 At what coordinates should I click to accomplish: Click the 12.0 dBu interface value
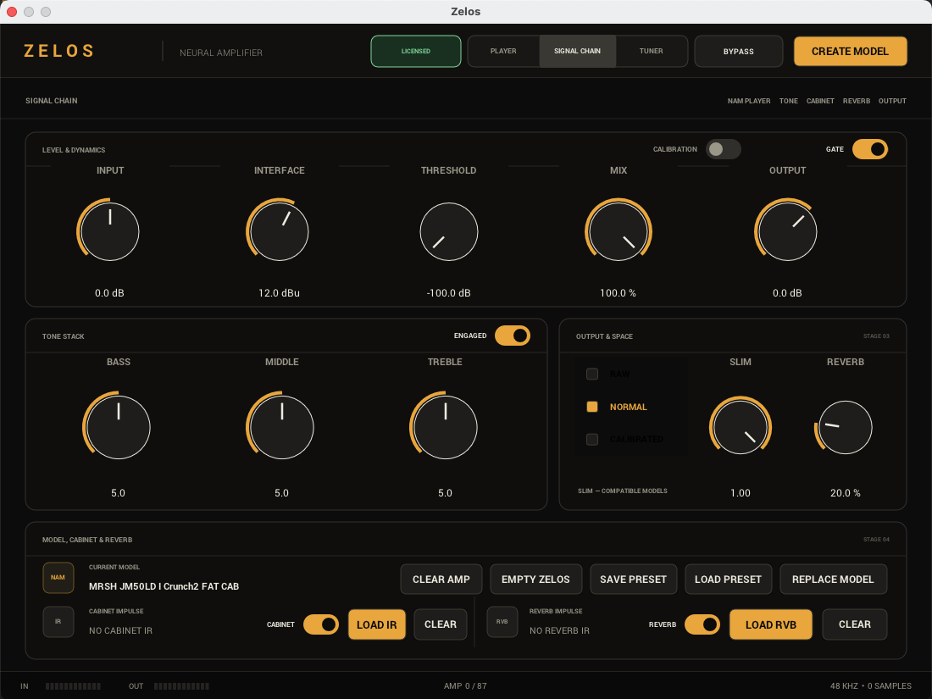pyautogui.click(x=280, y=293)
